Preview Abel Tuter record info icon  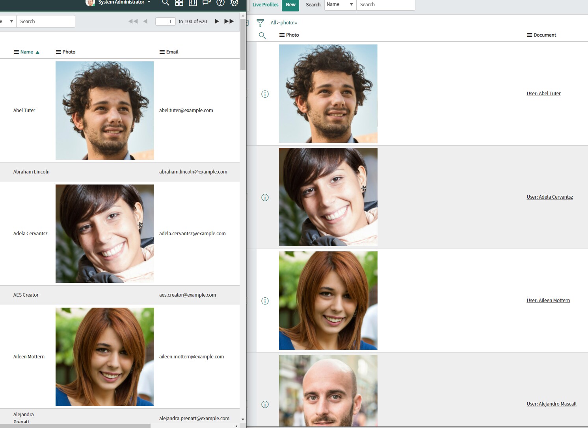[265, 94]
